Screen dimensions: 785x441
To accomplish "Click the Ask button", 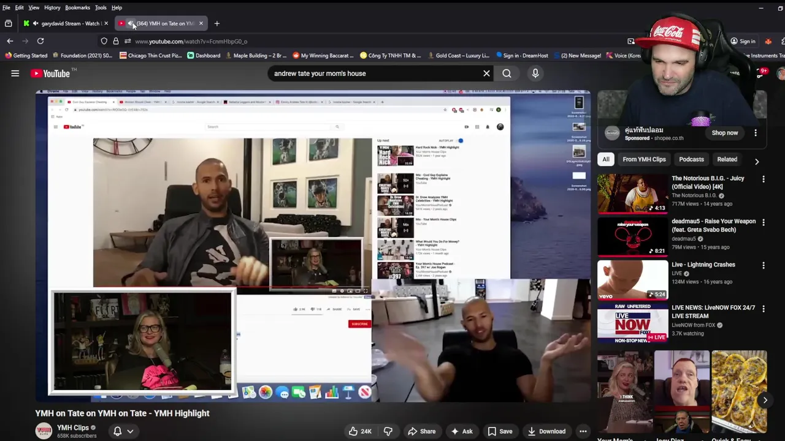I will point(461,431).
